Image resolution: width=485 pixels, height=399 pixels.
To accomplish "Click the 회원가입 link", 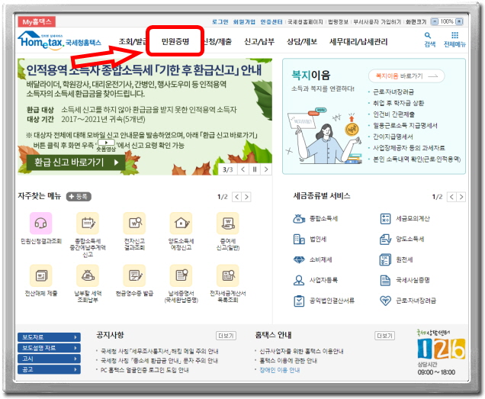I will (x=244, y=21).
